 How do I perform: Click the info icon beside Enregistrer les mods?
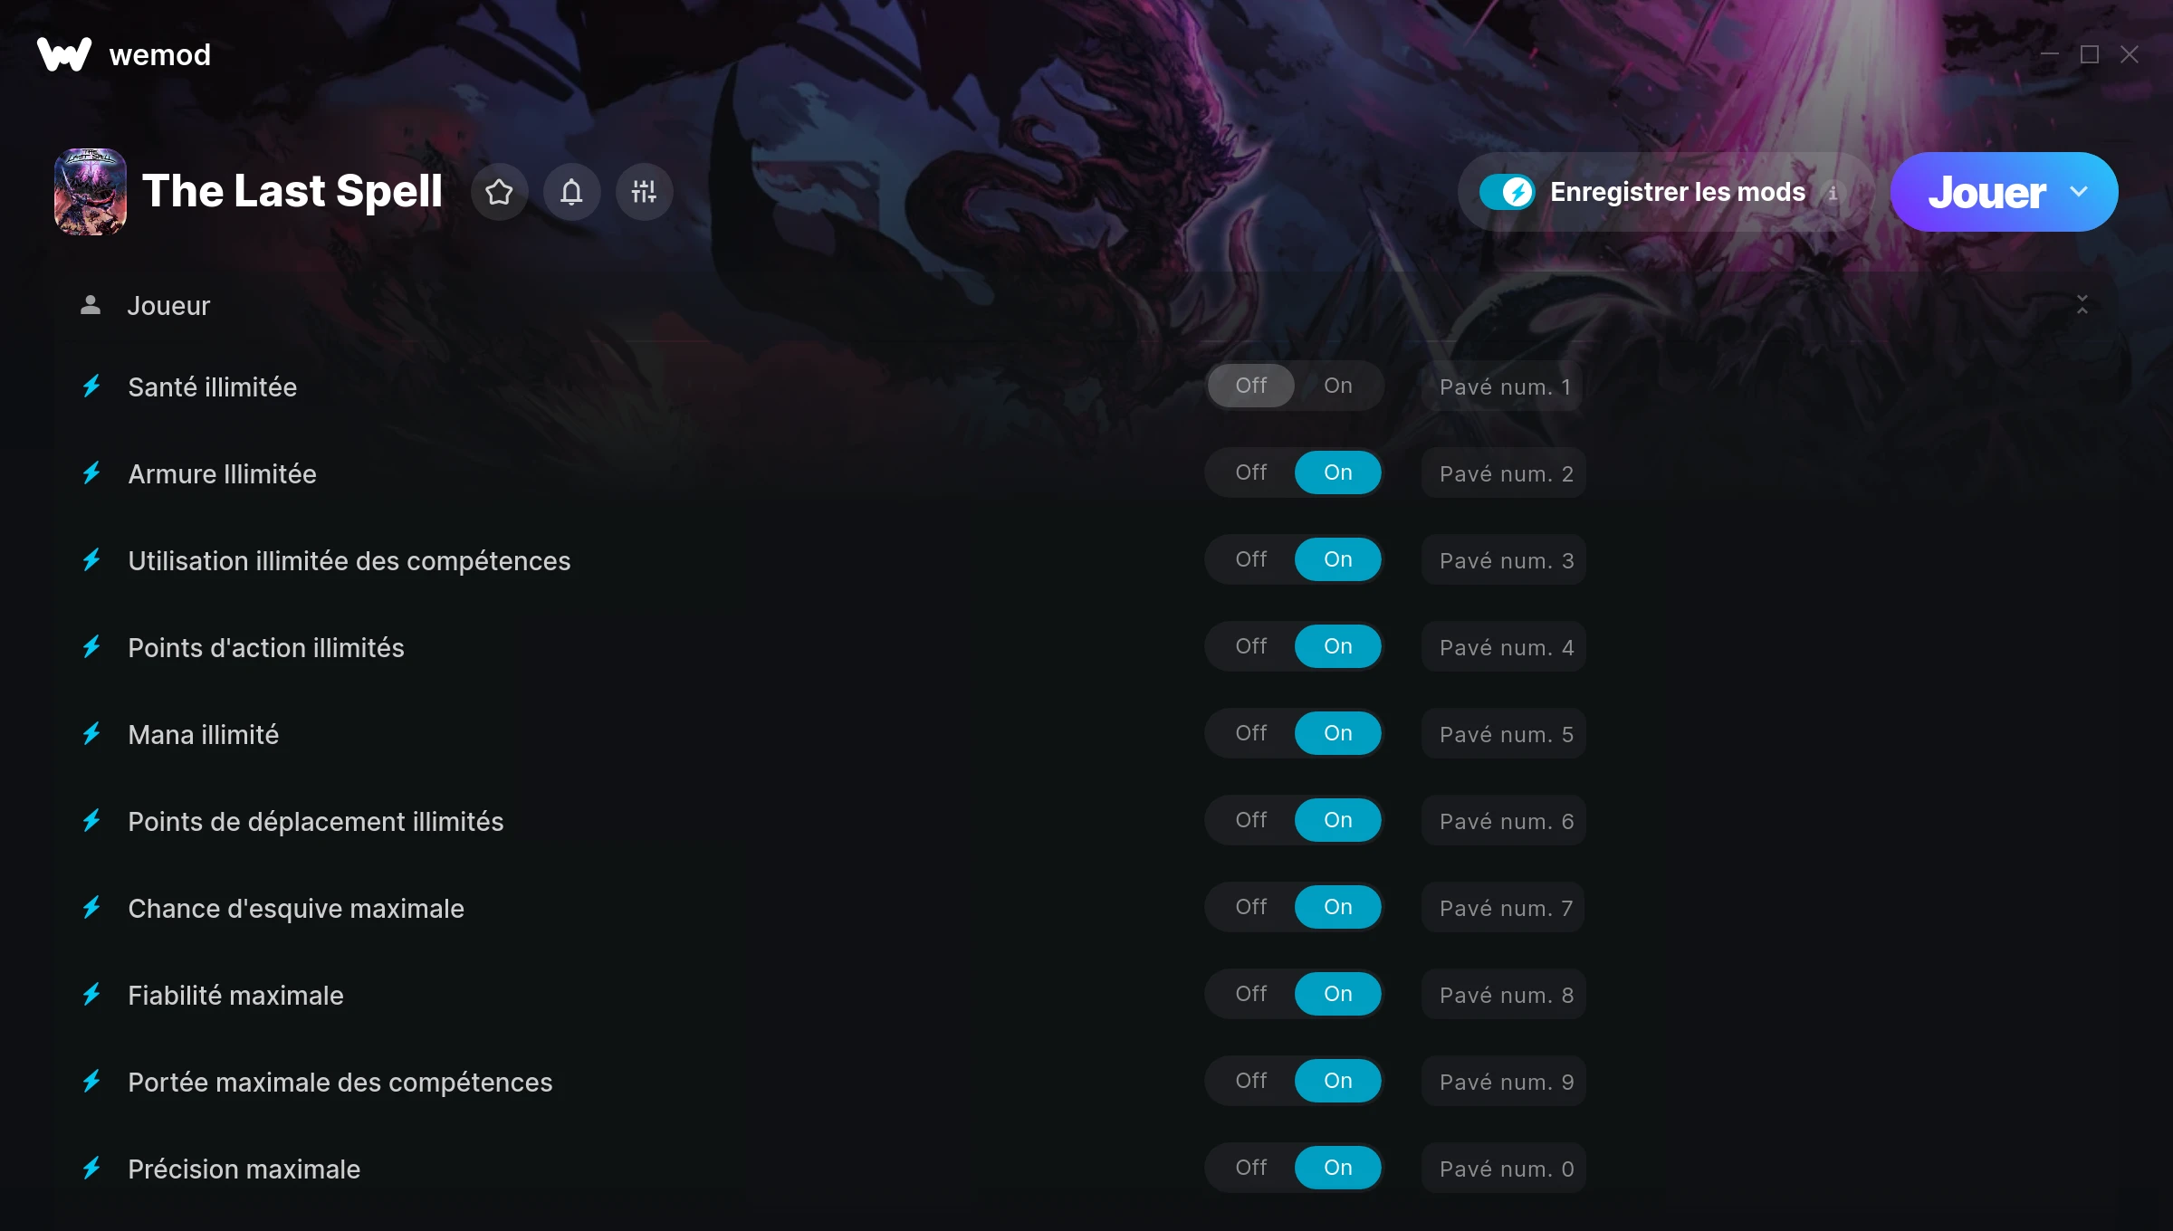[1833, 193]
